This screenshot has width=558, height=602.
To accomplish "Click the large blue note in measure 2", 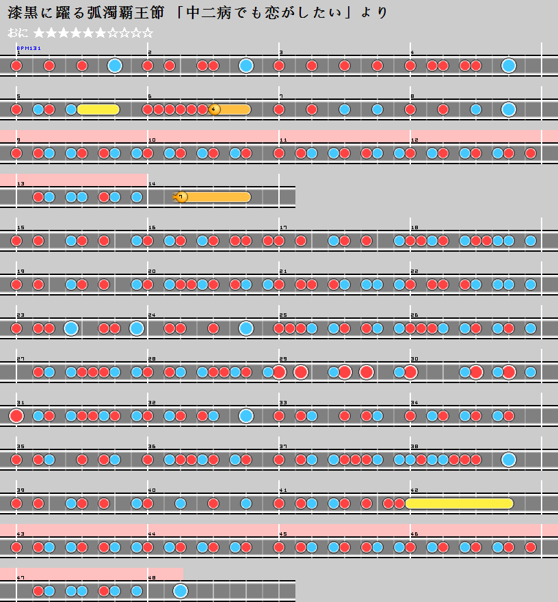I will [x=246, y=66].
